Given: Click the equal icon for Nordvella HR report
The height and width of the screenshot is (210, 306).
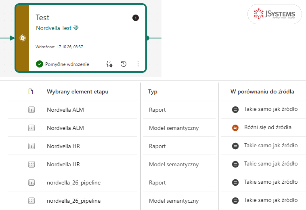Looking at the screenshot, I should pyautogui.click(x=235, y=146).
